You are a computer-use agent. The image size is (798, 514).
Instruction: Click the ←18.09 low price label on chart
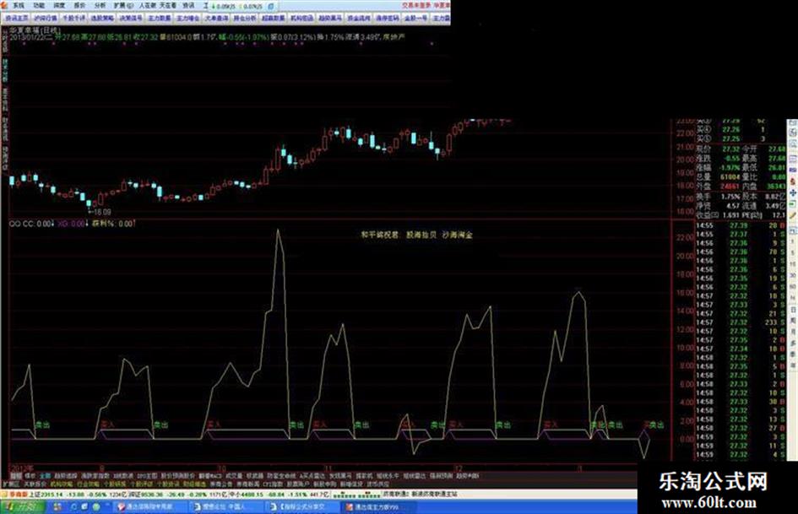tap(100, 212)
